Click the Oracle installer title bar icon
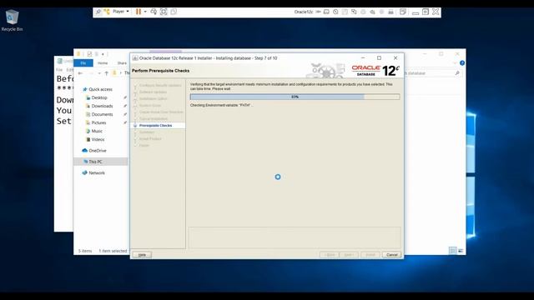The width and height of the screenshot is (534, 300). click(x=135, y=58)
